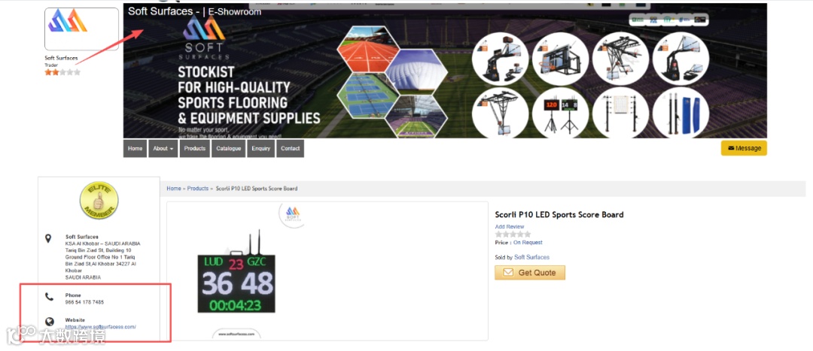Open the Enquiry navigation tab
This screenshot has width=813, height=351.
(x=260, y=148)
